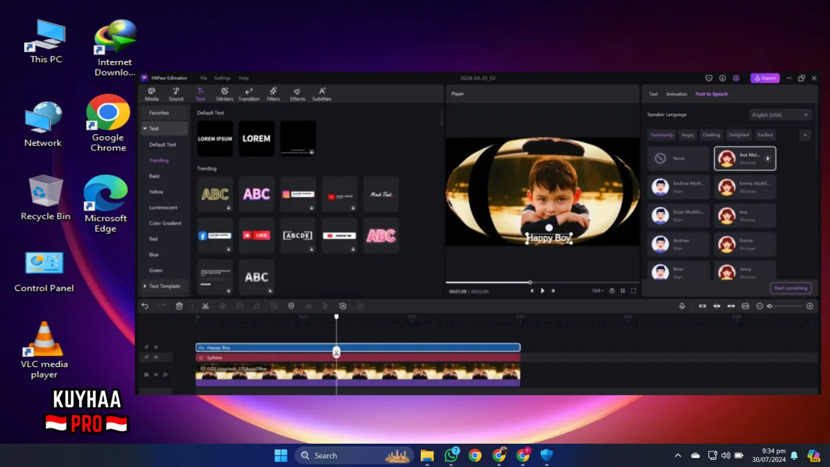This screenshot has height=467, width=830.
Task: Click the undo arrow in the timeline toolbar
Action: pyautogui.click(x=145, y=306)
